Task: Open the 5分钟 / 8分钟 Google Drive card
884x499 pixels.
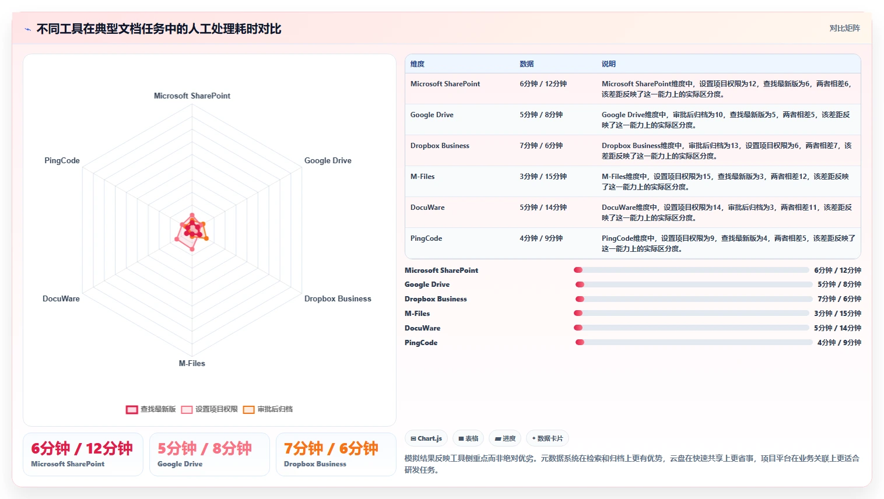Action: [x=209, y=454]
